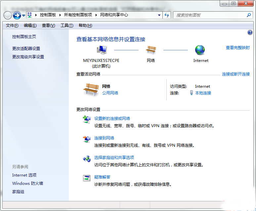
Task: Click the Internet globe icon
Action: click(200, 50)
